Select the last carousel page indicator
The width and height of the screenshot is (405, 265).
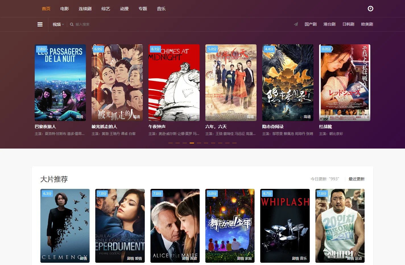(x=234, y=143)
